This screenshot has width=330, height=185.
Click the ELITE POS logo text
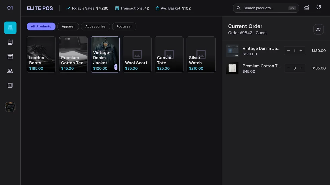coord(40,8)
